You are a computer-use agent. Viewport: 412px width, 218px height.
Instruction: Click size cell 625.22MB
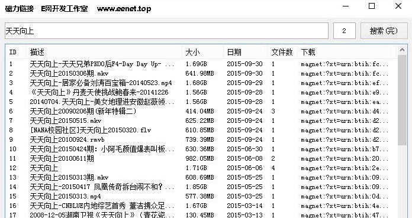pyautogui.click(x=199, y=121)
